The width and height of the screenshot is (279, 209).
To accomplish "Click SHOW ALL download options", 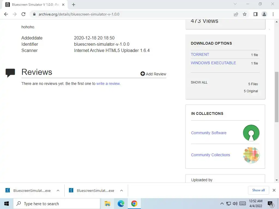I will click(x=199, y=82).
